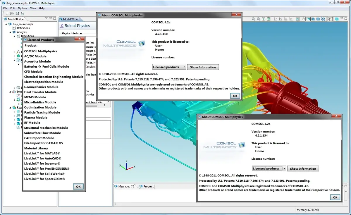Click OK in the 4.2.1.134 About dialog

pos(335,197)
